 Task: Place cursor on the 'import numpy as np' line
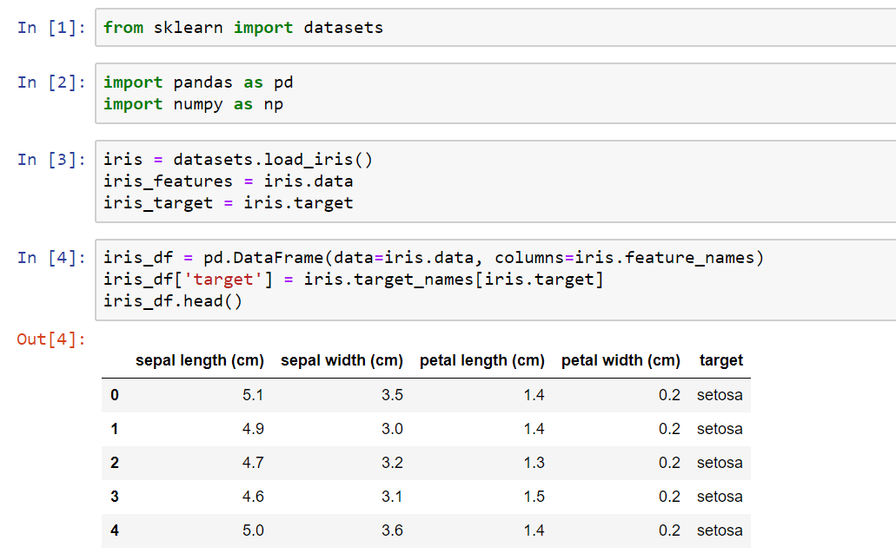point(193,104)
